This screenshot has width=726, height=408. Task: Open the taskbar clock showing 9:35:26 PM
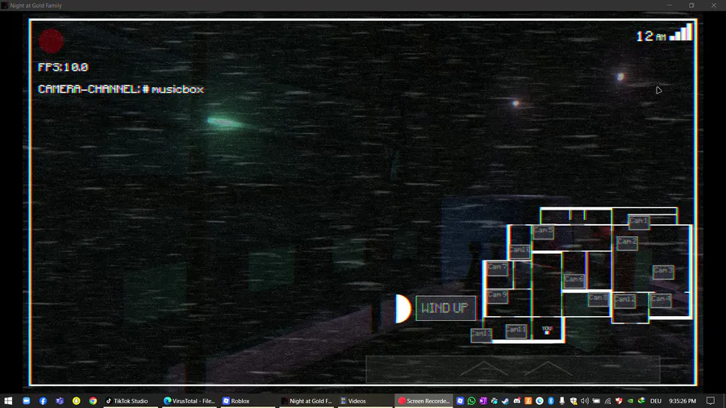[682, 401]
